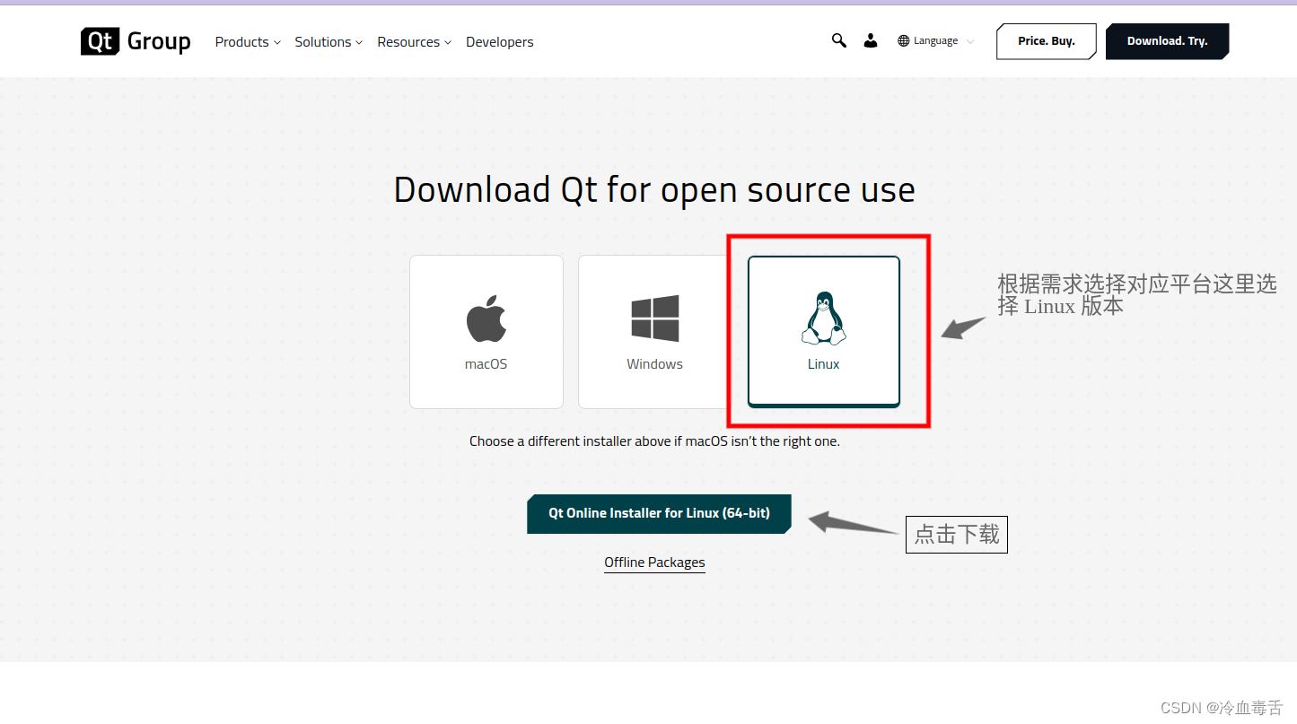Select the Linux platform card
This screenshot has width=1297, height=724.
tap(824, 332)
